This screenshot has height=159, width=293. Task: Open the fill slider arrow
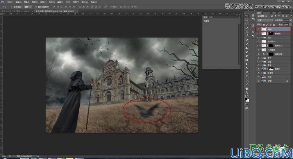click(x=290, y=25)
